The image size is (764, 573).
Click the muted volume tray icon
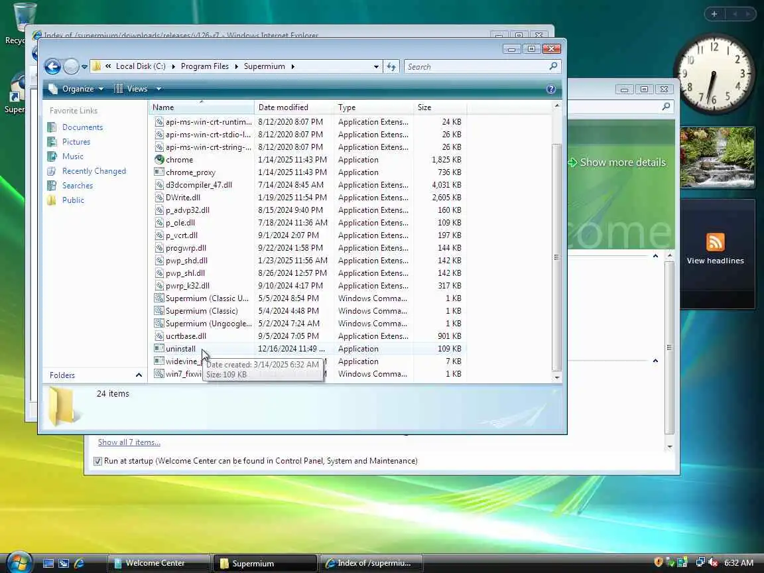point(714,563)
